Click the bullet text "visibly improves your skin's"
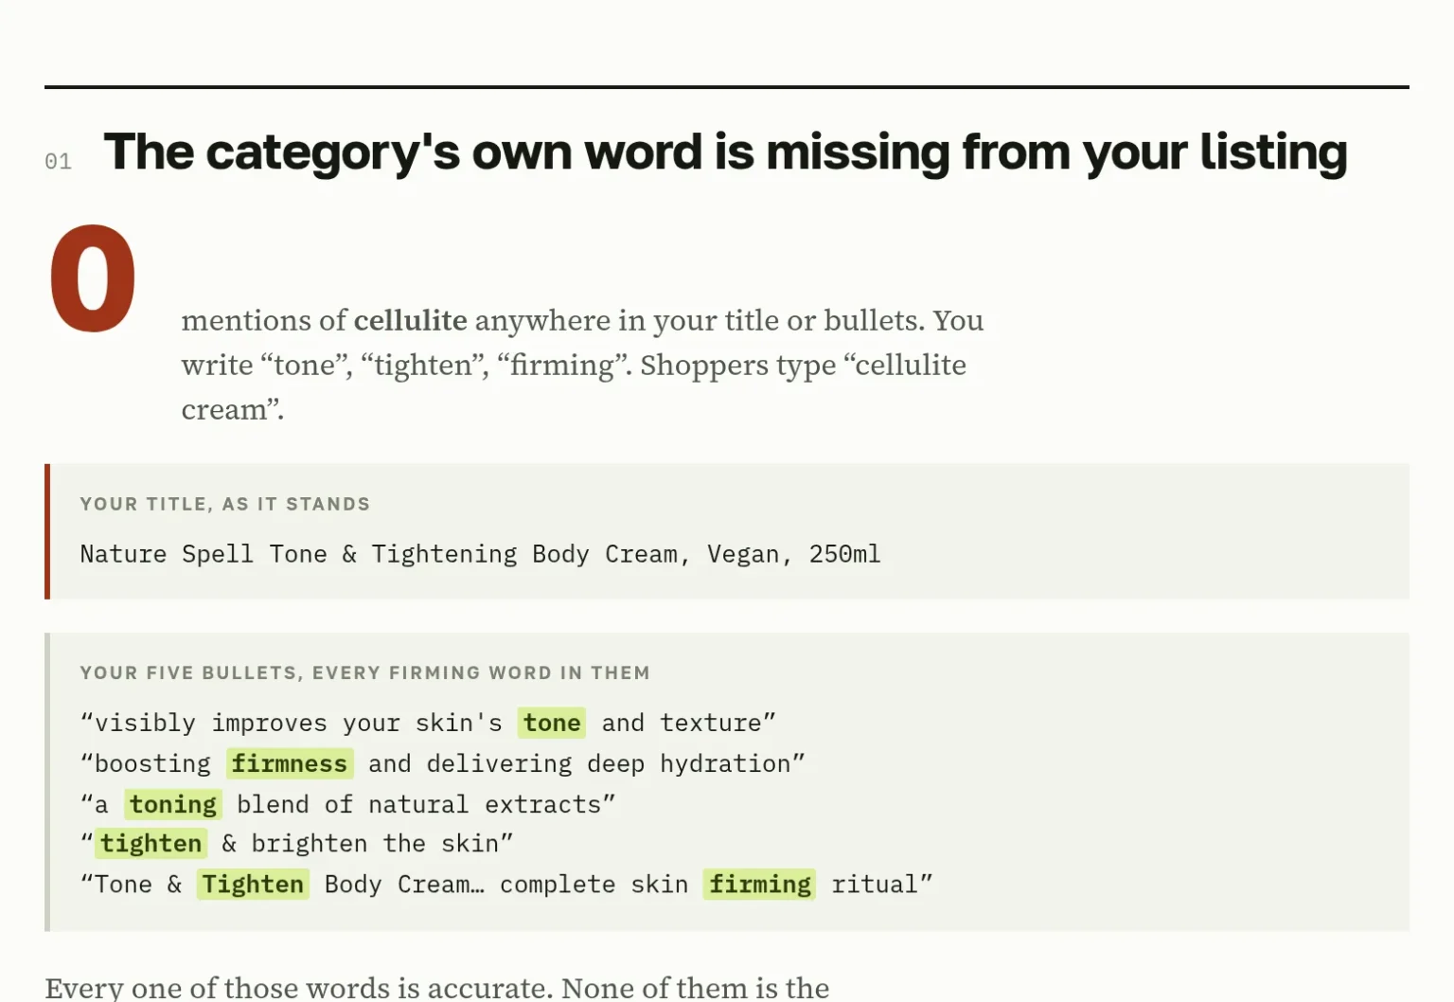Image resolution: width=1454 pixels, height=1002 pixels. [x=298, y=723]
